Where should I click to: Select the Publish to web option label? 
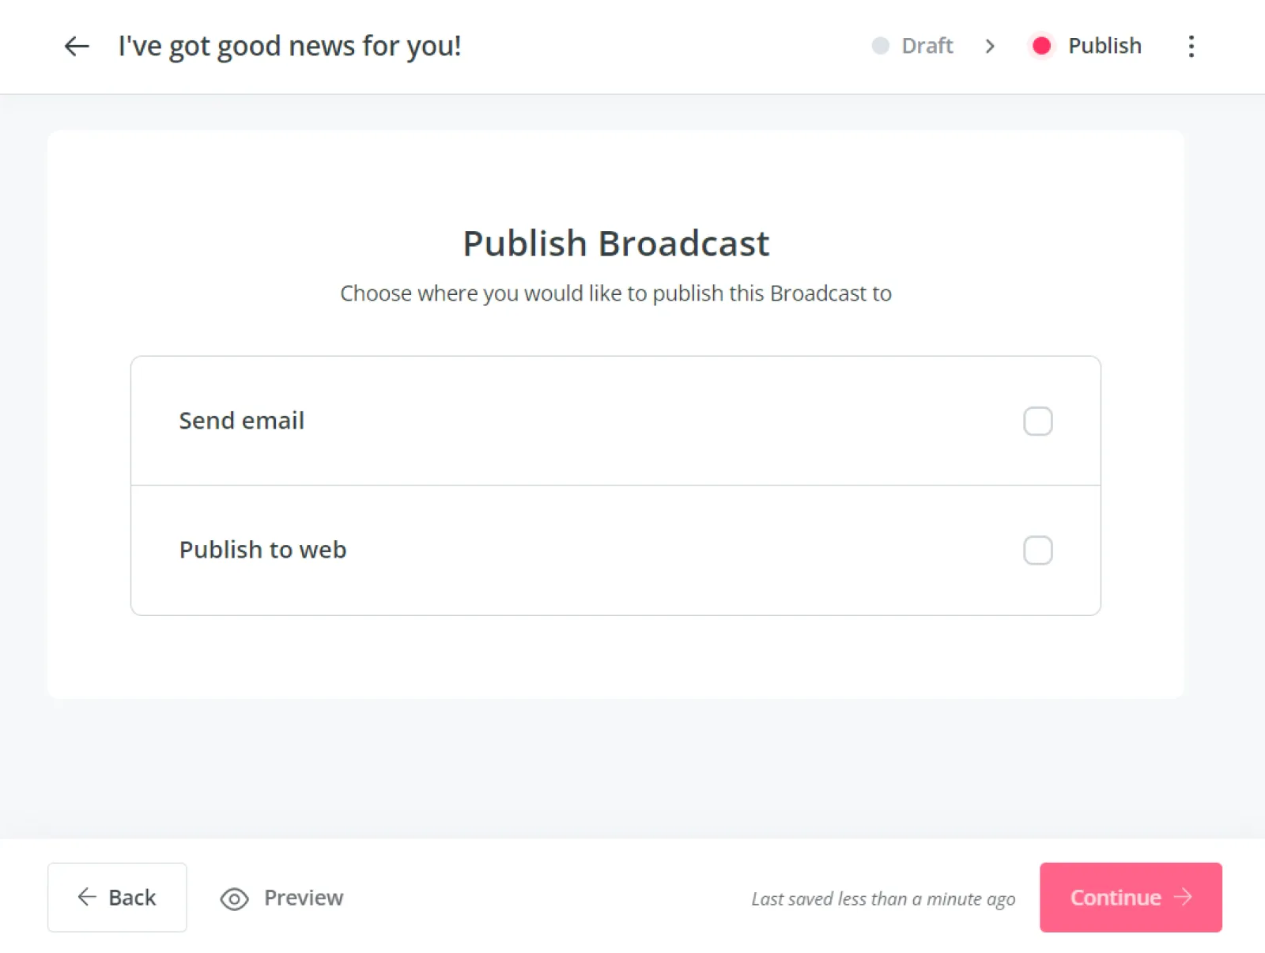262,550
